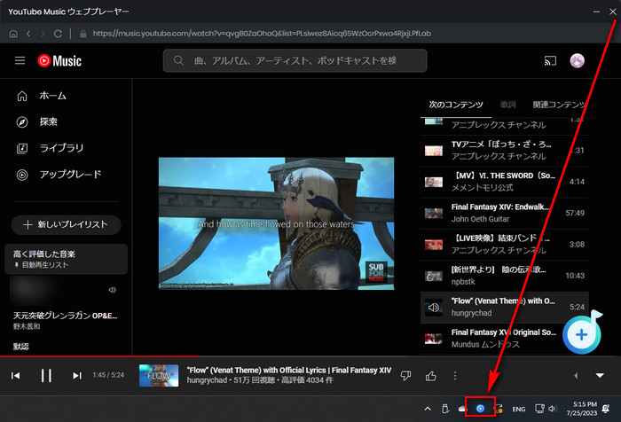The width and height of the screenshot is (621, 422).
Task: Play 【MV】VI. THE SWORD queue item
Action: [505, 182]
